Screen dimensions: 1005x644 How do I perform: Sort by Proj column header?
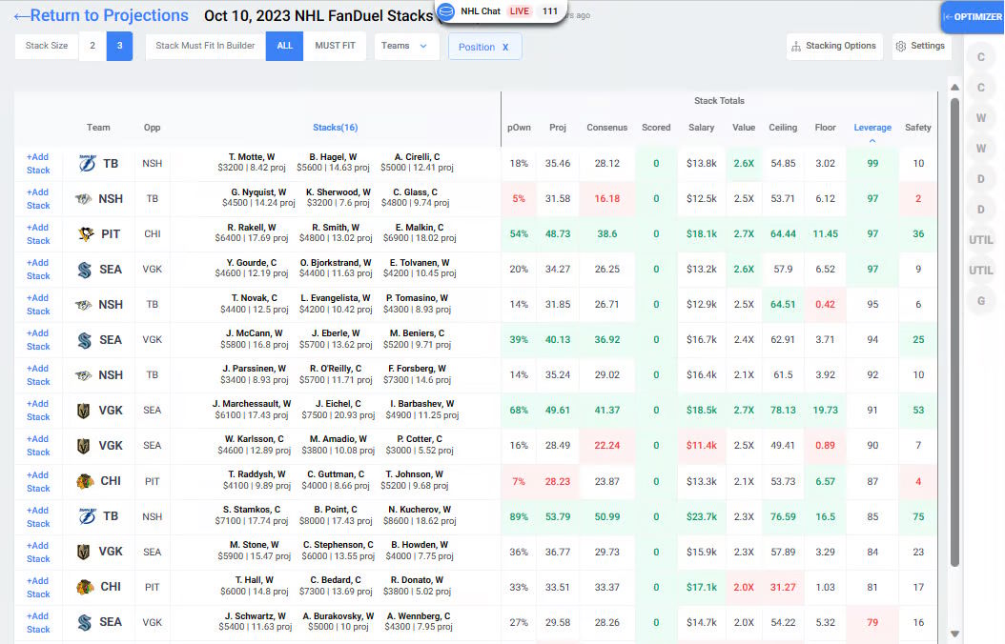[558, 128]
